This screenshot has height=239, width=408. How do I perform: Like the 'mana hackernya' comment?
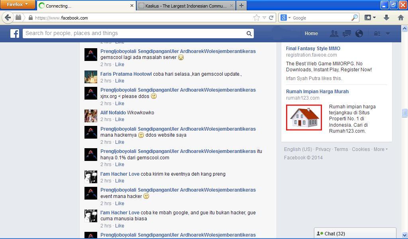click(x=120, y=142)
